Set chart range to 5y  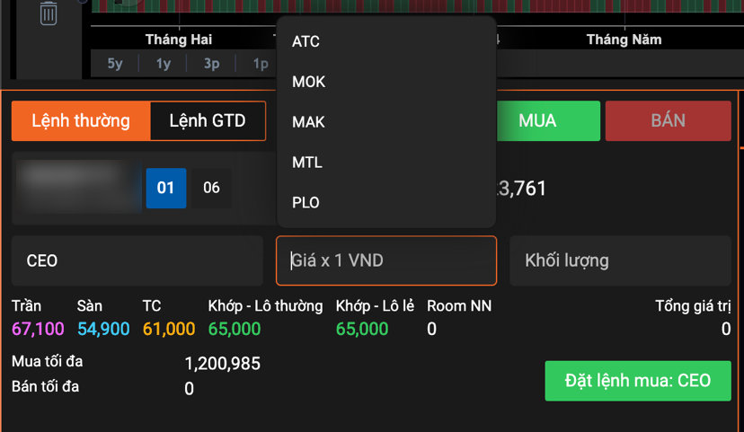(x=115, y=64)
